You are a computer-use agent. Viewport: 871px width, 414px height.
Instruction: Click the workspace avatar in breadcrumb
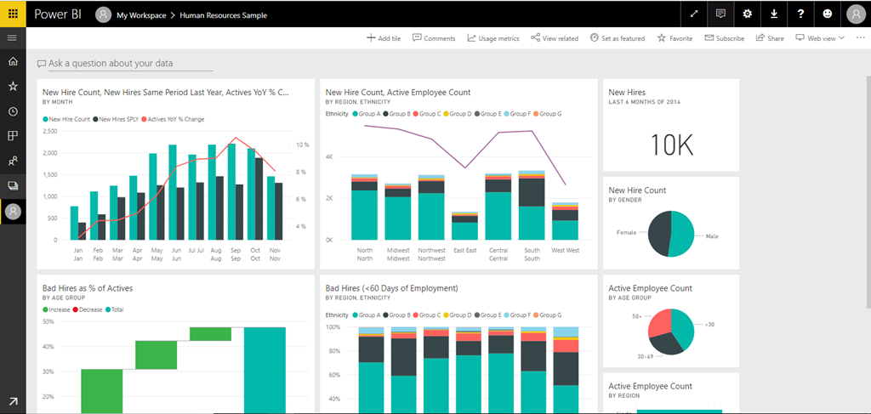[103, 15]
